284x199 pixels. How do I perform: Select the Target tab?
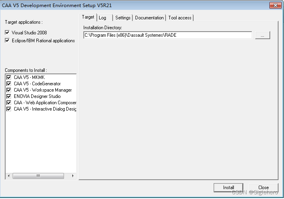coord(88,17)
